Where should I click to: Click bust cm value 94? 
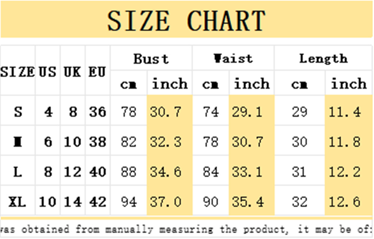129,202
